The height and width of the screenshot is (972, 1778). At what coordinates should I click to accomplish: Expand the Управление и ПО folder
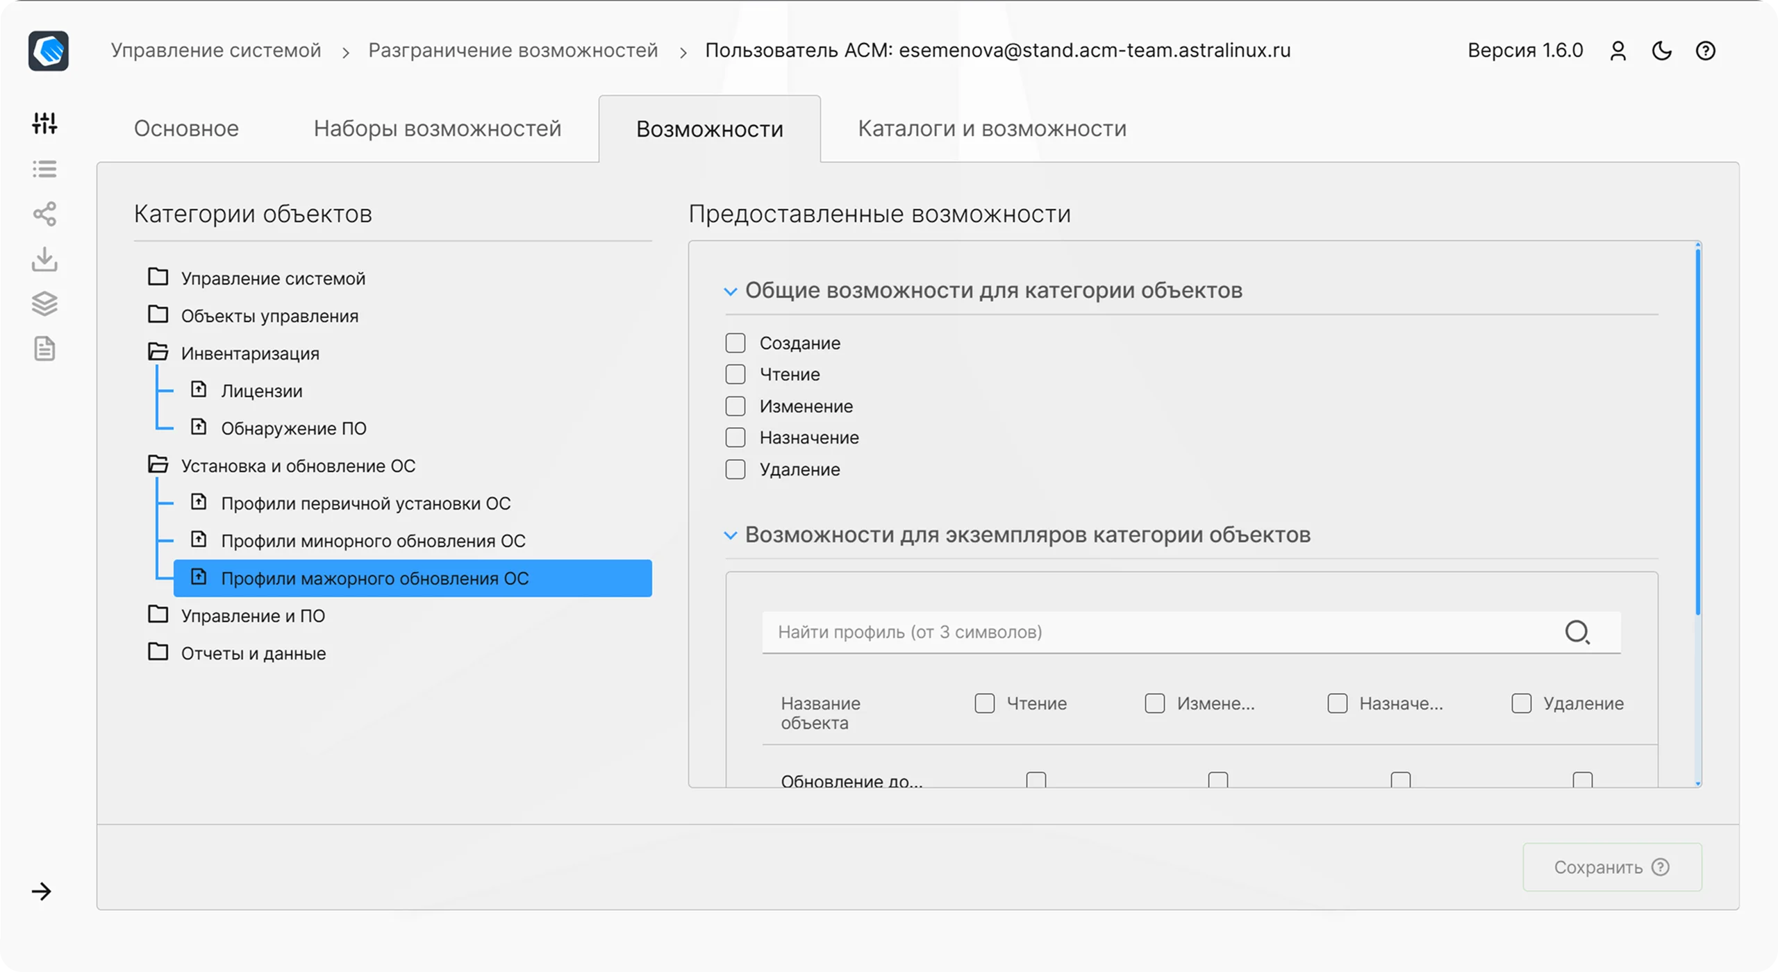(x=158, y=614)
